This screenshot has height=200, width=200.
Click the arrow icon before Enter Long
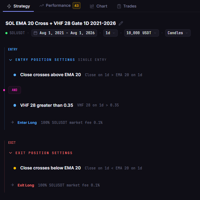click(x=12, y=122)
